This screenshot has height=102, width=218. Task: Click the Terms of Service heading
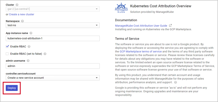point(127,39)
